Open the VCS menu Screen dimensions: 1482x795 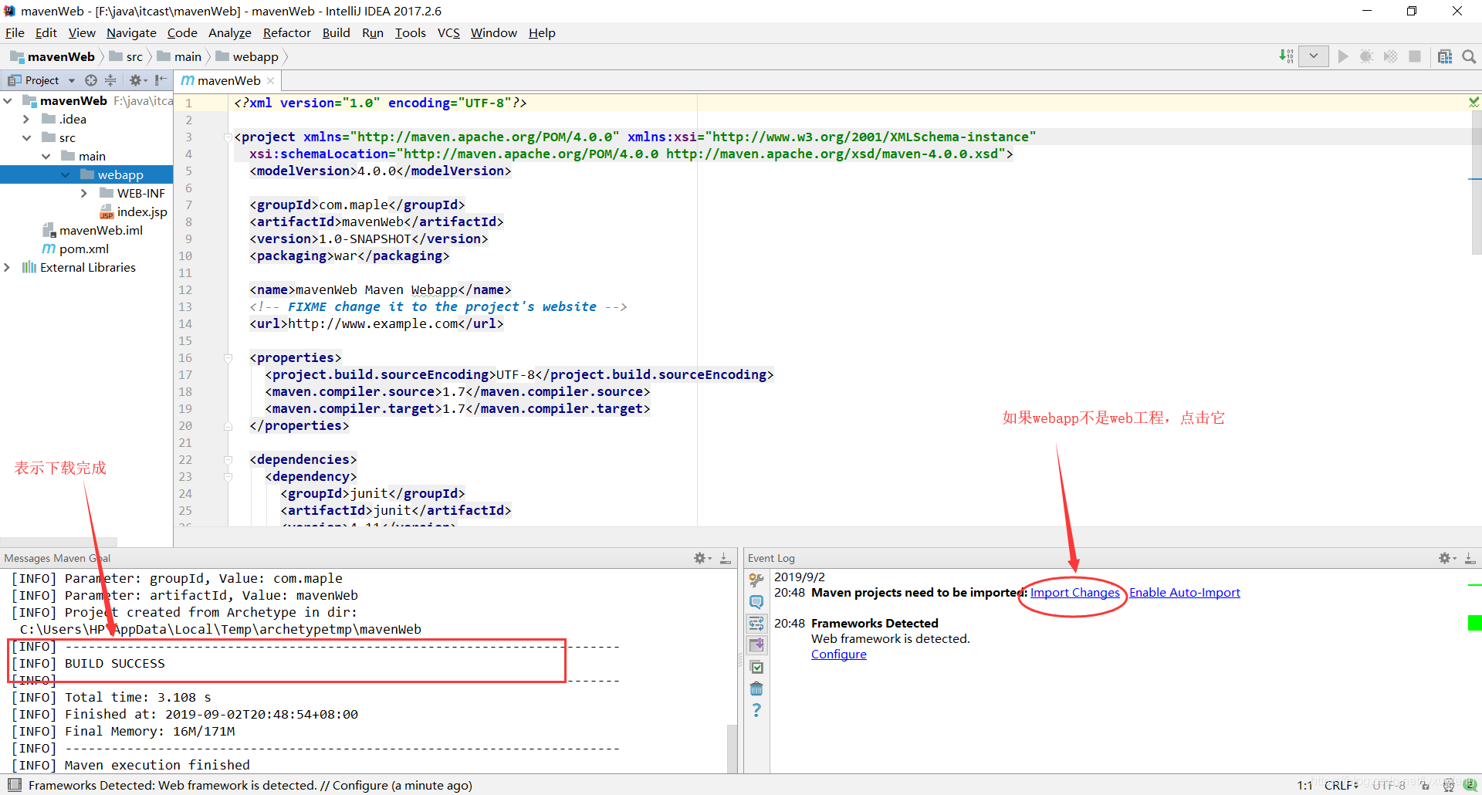[x=448, y=32]
